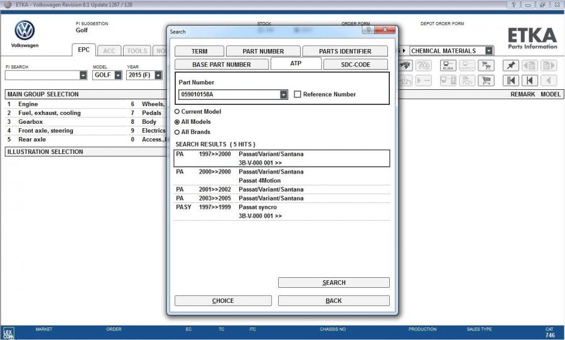565x340 pixels.
Task: Select the Current Model radio button
Action: click(177, 111)
